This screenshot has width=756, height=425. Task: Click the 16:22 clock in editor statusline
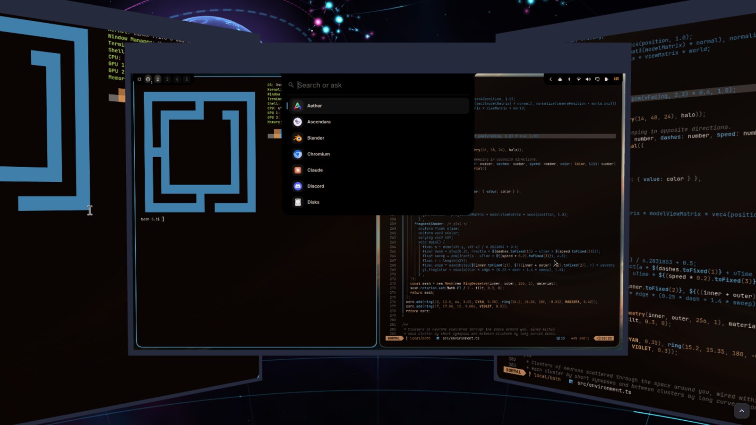click(x=604, y=338)
